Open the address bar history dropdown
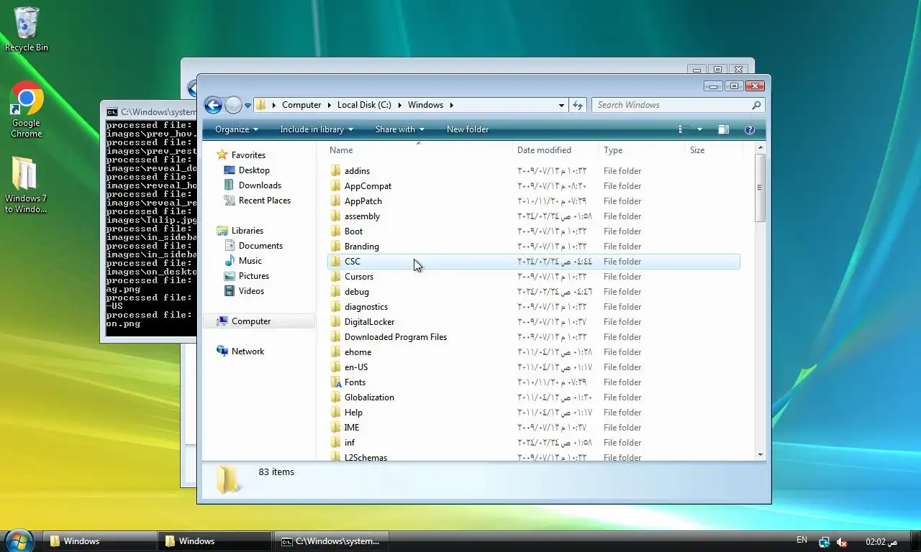 561,105
